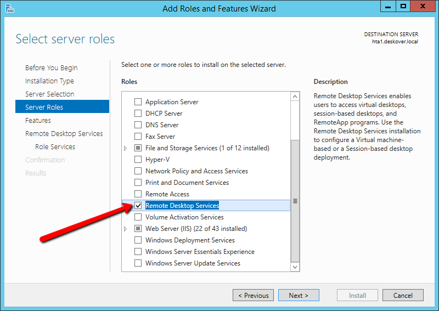Viewport: 439px width, 311px height.
Task: Tick the Hyper-V role checkbox
Action: pos(138,160)
